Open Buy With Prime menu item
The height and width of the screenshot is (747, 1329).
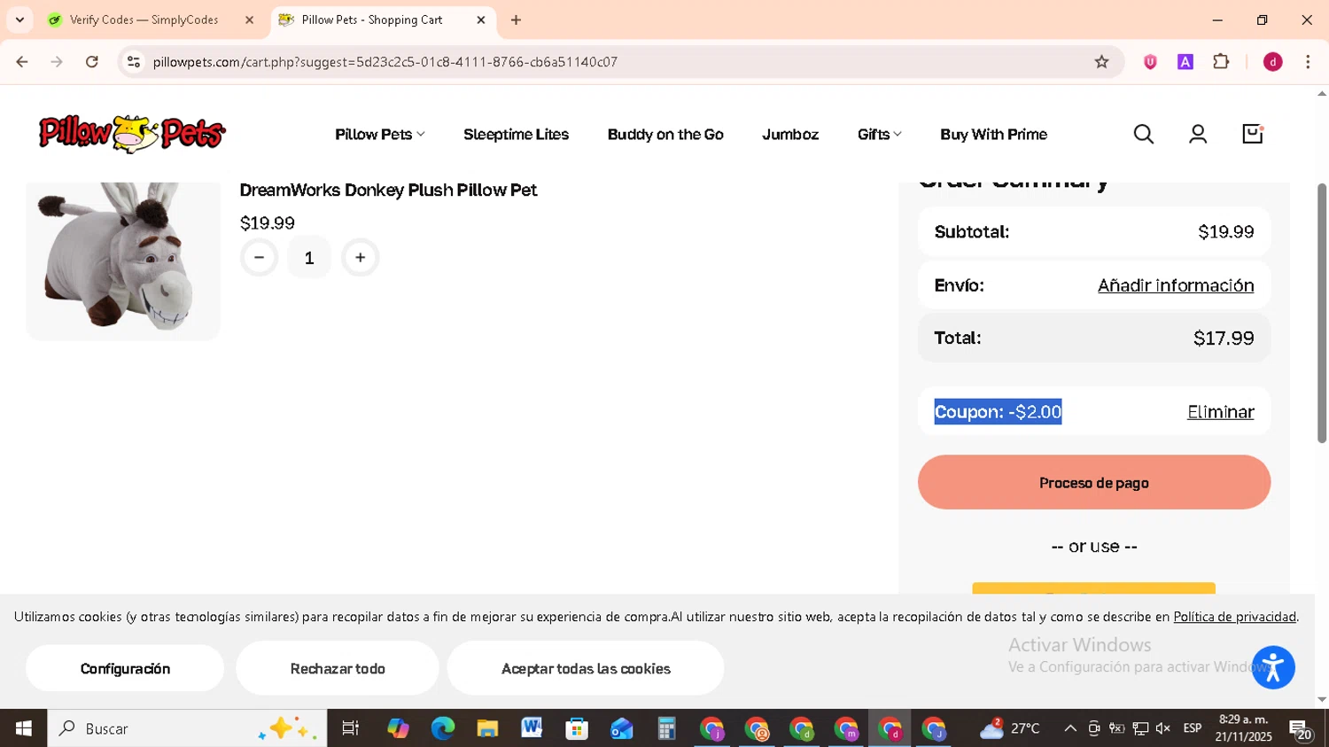tap(993, 135)
